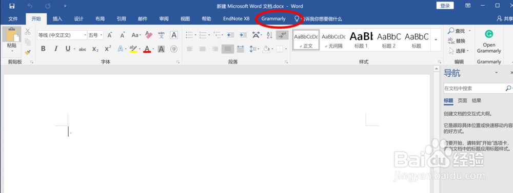Click Increase Indent icon
513x193 pixels.
pyautogui.click(x=243, y=35)
